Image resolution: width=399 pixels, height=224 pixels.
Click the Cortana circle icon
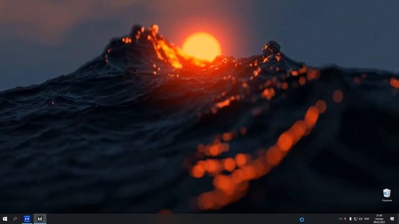tap(302, 219)
